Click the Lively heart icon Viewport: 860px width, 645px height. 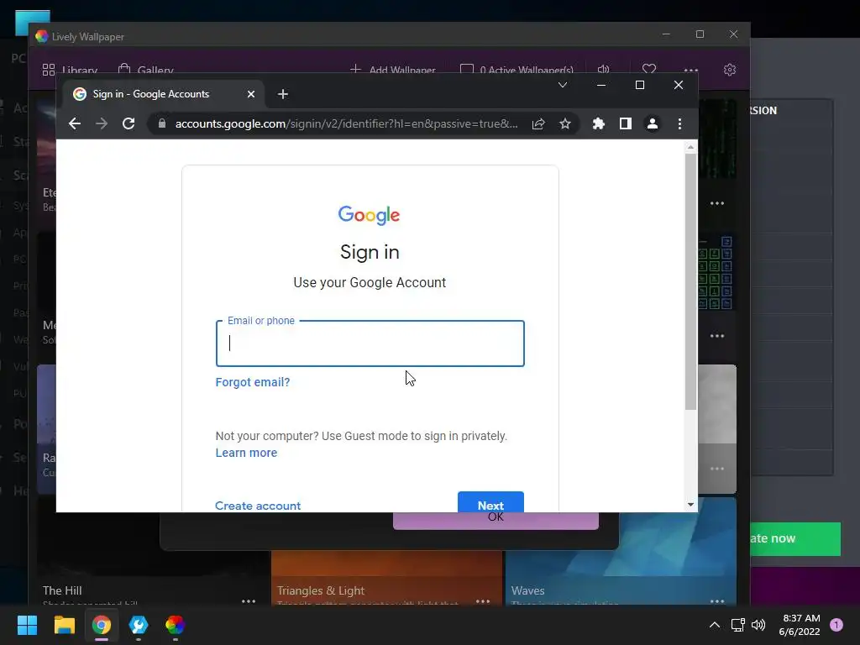click(x=649, y=69)
